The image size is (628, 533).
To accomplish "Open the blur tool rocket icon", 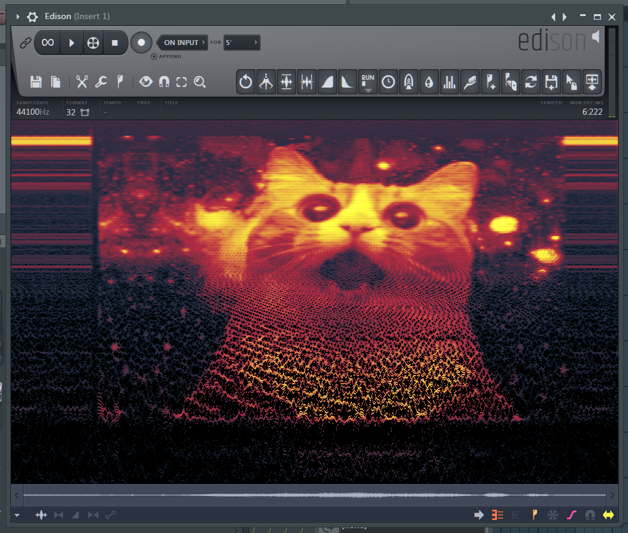I will [409, 82].
